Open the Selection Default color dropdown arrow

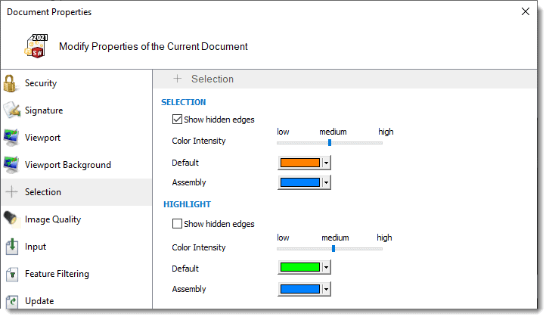pos(326,163)
